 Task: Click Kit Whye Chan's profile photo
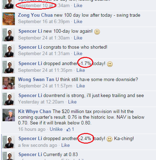click(9, 115)
